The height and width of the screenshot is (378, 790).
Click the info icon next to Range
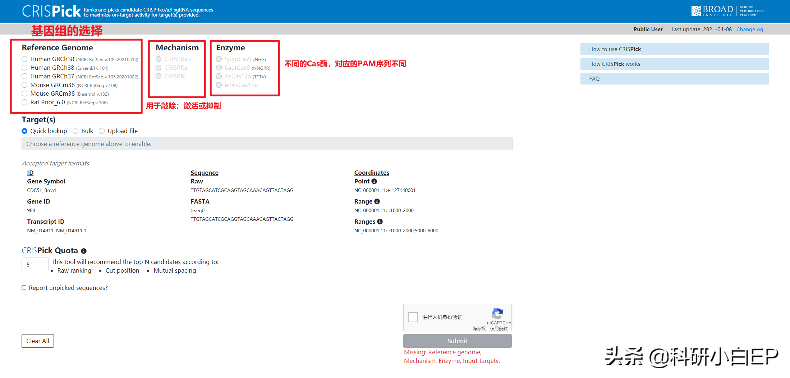[x=377, y=201]
